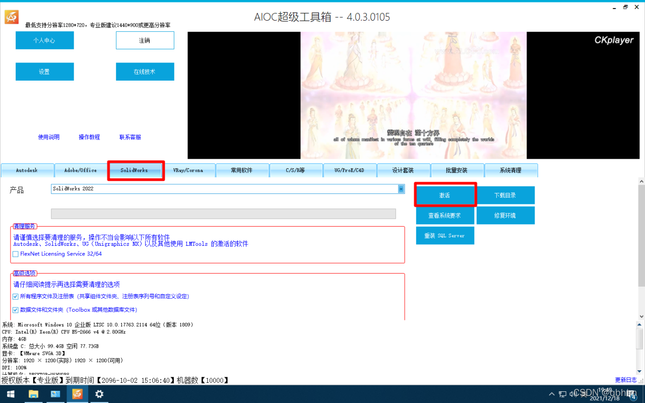Select the SolidWorks tab

tap(135, 171)
